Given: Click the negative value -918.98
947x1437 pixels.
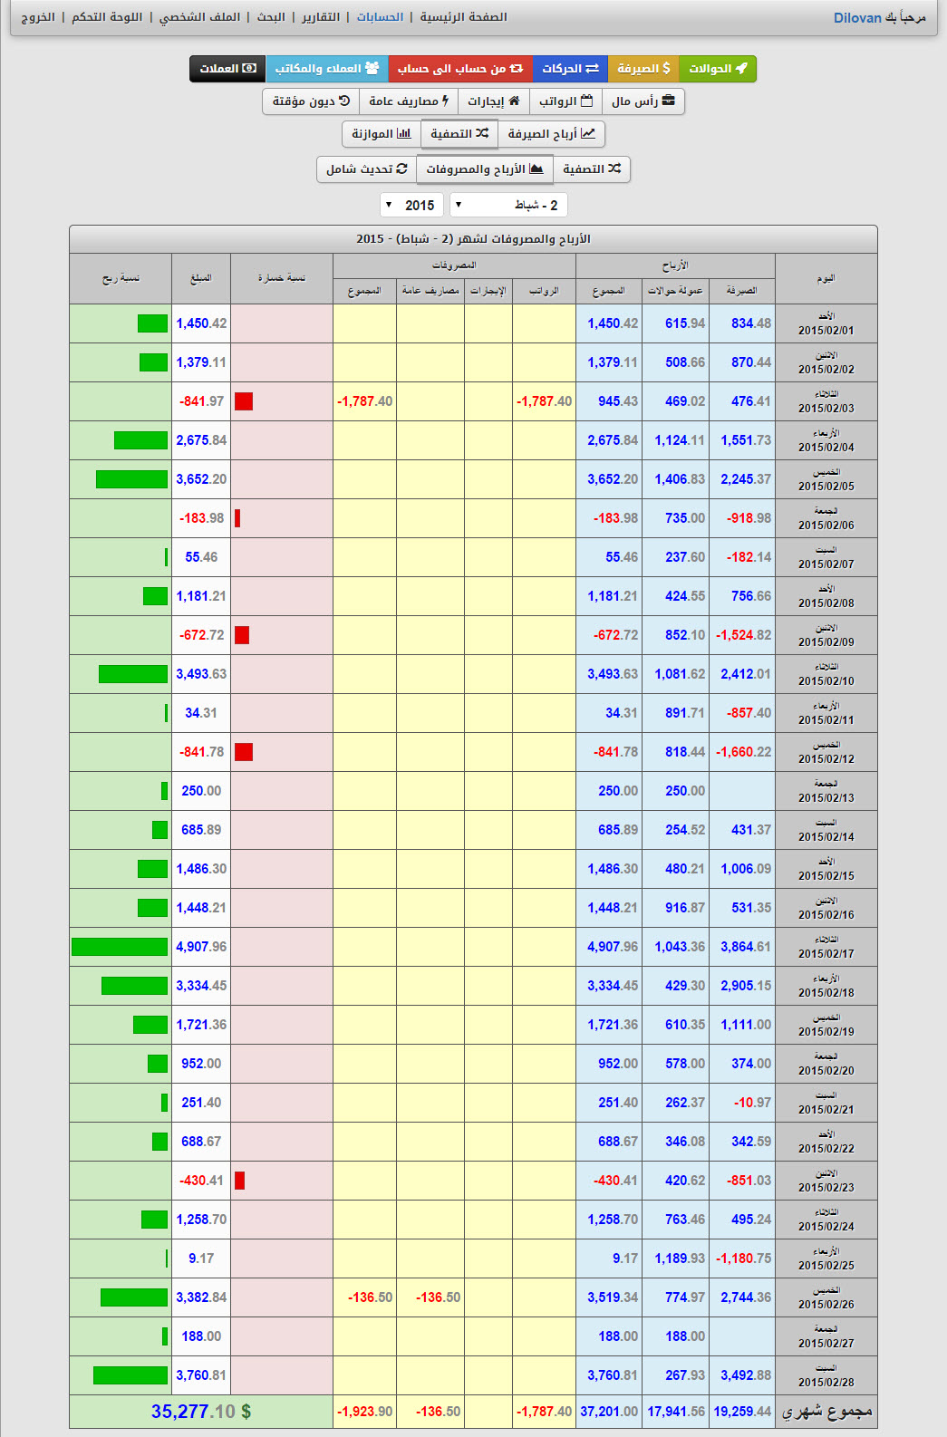Looking at the screenshot, I should point(749,518).
